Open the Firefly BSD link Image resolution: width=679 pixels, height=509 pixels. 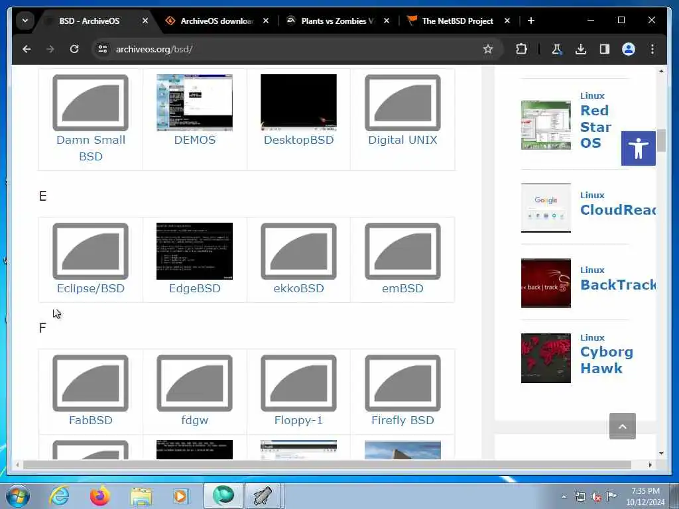[x=402, y=420]
